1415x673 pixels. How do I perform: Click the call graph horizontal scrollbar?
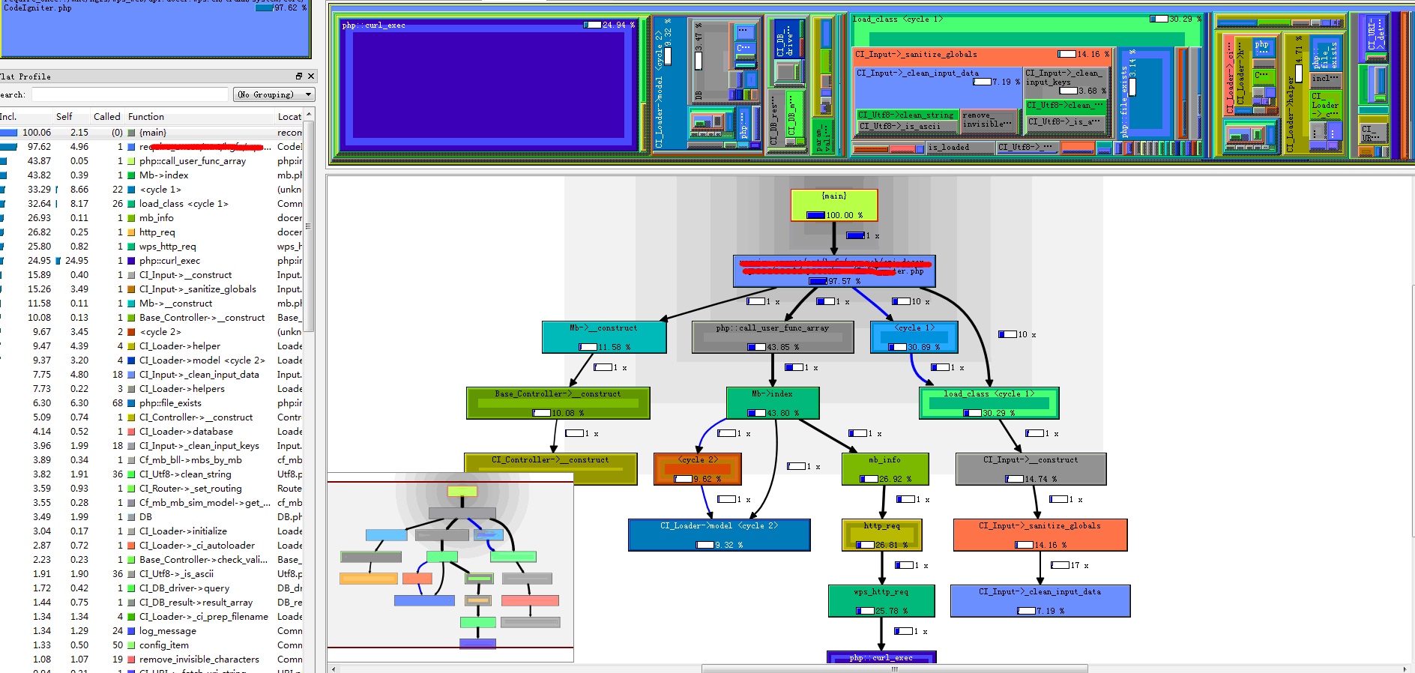coord(893,669)
